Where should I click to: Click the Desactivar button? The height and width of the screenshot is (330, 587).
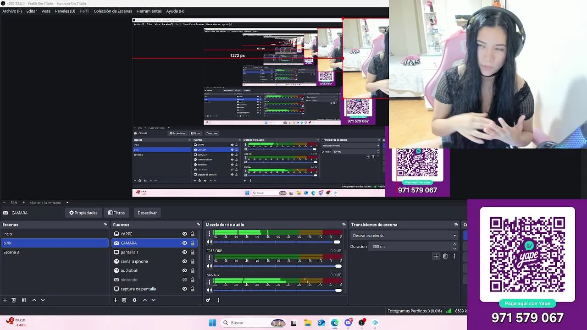[147, 213]
